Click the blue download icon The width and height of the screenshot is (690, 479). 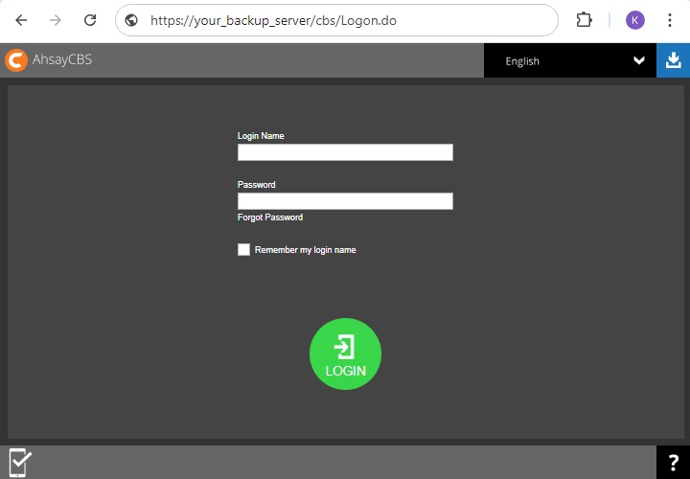[674, 60]
